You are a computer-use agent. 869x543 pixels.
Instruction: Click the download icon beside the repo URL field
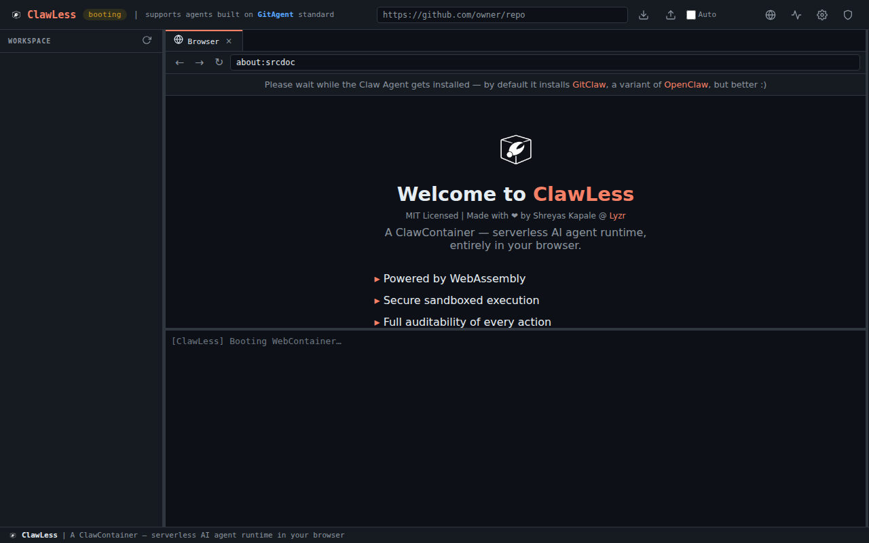coord(644,15)
